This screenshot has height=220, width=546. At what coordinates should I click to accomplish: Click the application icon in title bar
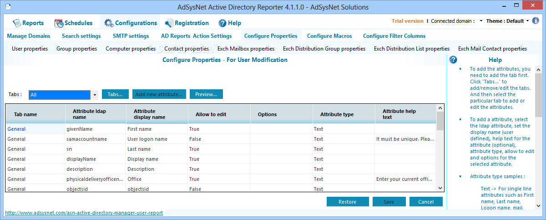pos(7,7)
